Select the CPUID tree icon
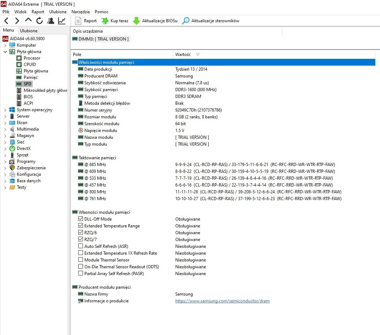Screen dimensions: 380x335 point(19,65)
